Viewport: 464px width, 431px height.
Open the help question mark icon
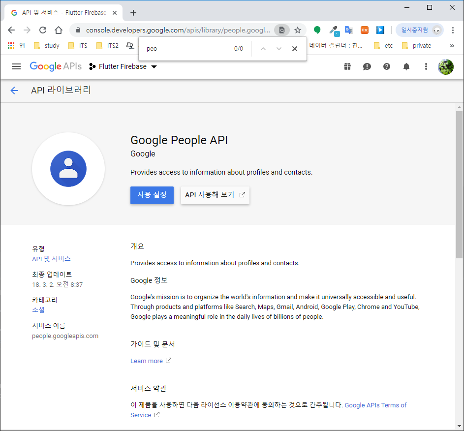point(387,66)
